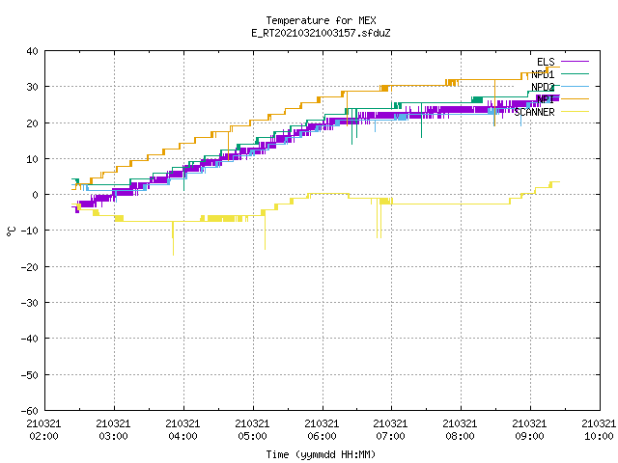
Task: Click the y-axis label 0
Action: point(36,195)
